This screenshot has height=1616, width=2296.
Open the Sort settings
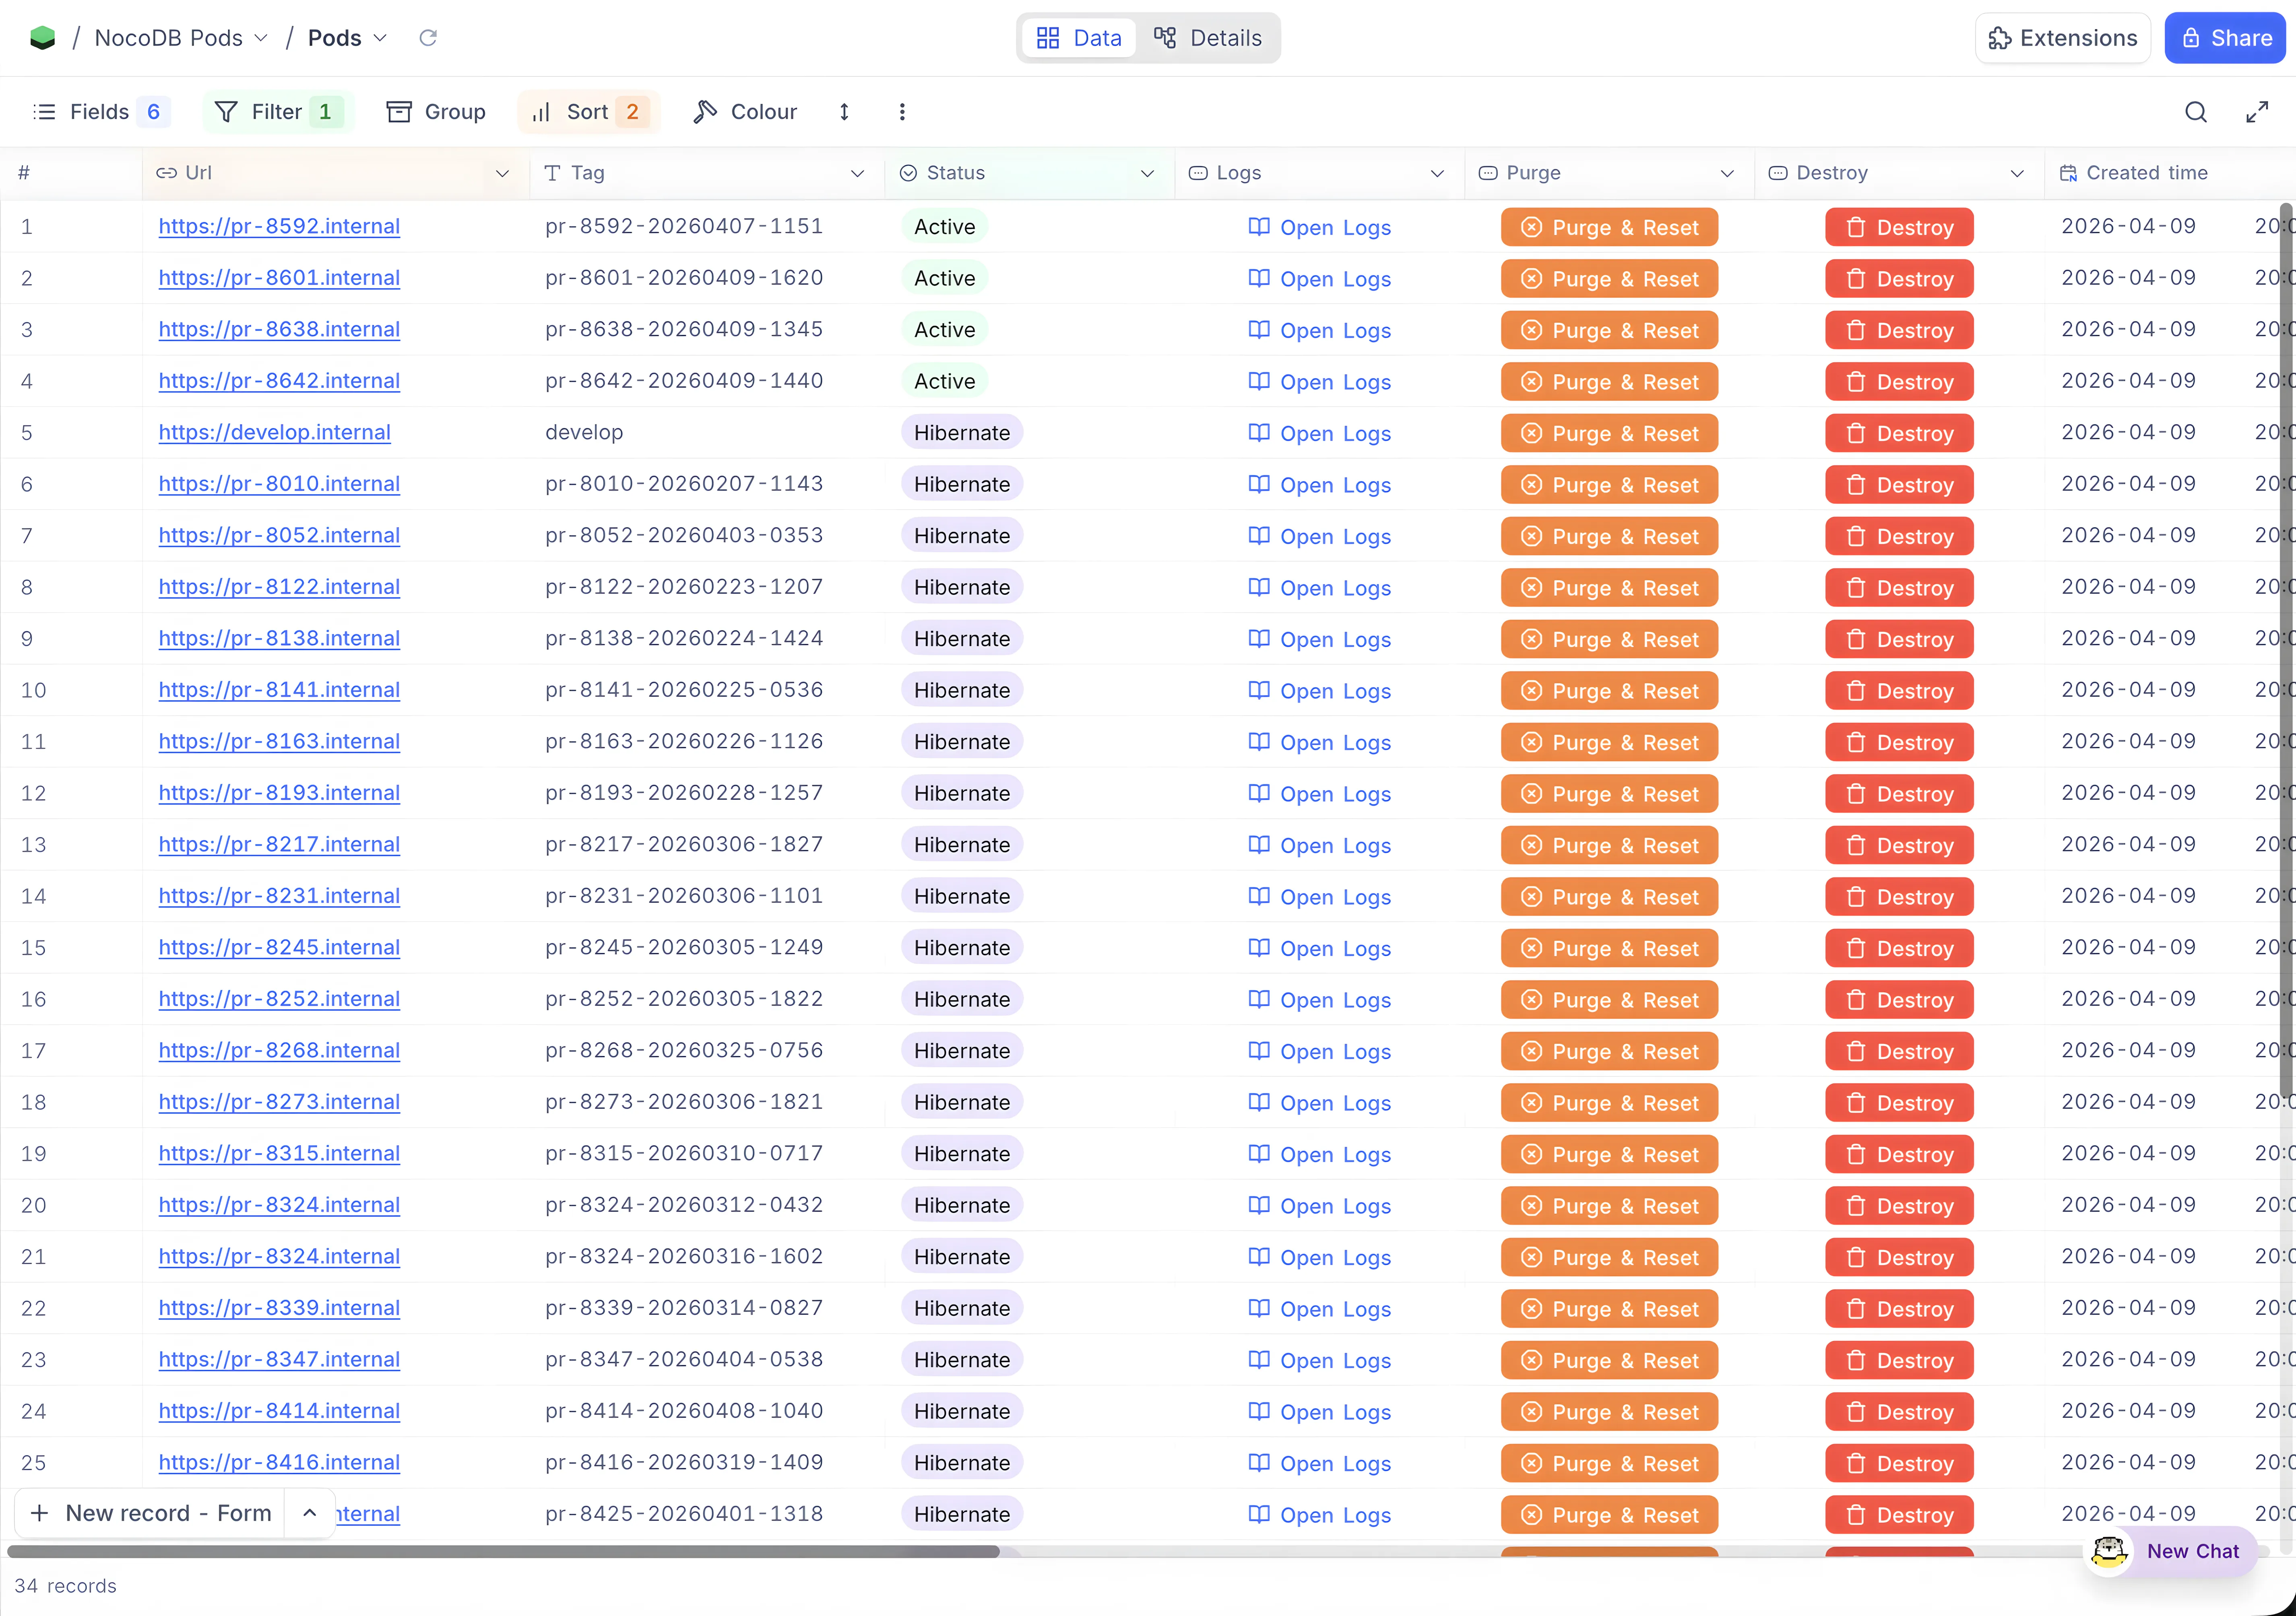[587, 111]
